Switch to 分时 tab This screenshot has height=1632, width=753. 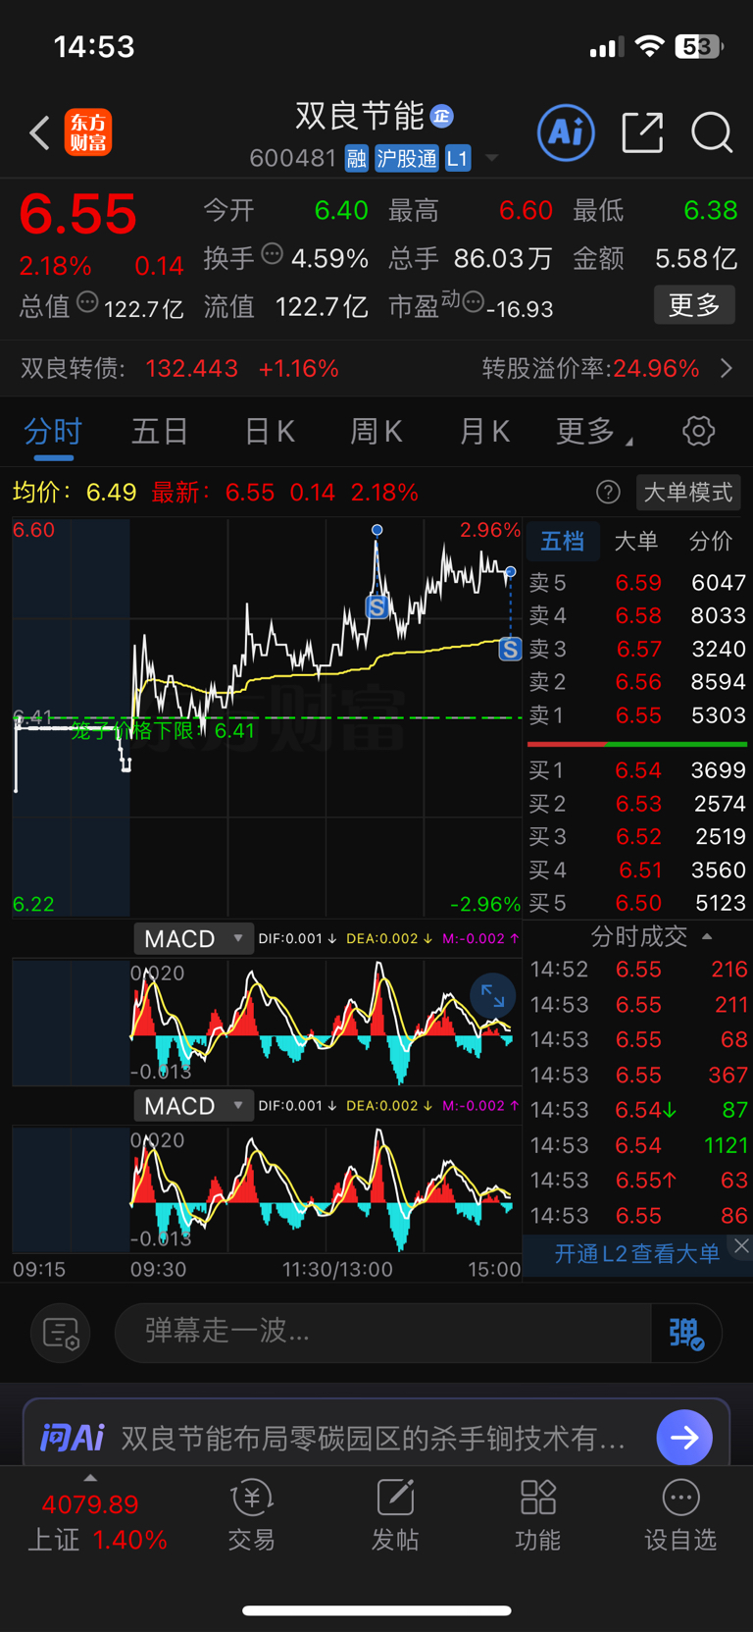pyautogui.click(x=53, y=432)
